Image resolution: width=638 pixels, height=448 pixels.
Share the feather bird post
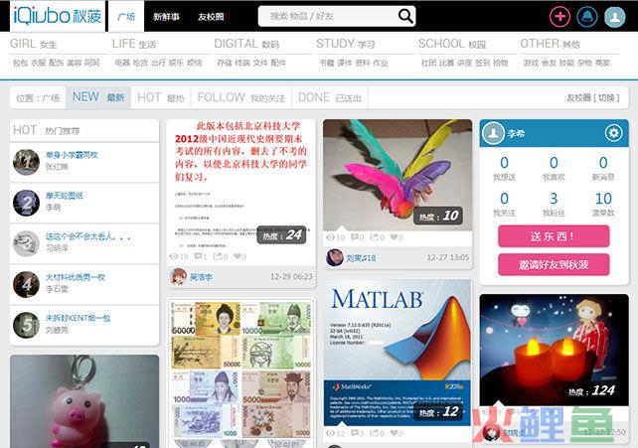374,237
